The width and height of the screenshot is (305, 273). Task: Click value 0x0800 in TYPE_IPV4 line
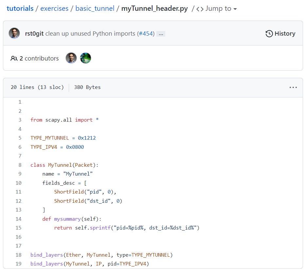(x=75, y=147)
